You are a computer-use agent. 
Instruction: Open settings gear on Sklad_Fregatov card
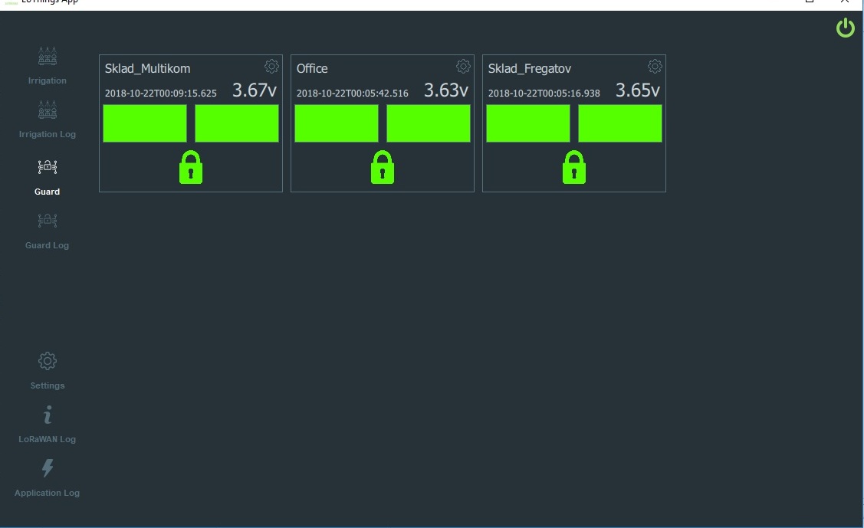click(655, 66)
